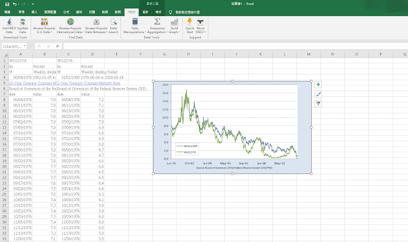Select the chart source text footer
This screenshot has height=242, width=408.
[234, 168]
